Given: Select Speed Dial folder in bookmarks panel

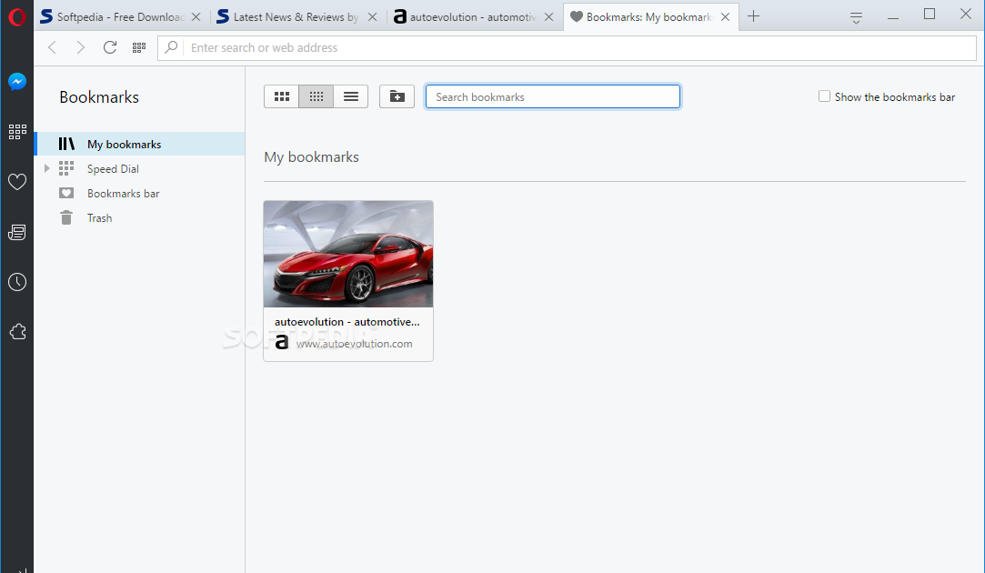Looking at the screenshot, I should click(113, 168).
